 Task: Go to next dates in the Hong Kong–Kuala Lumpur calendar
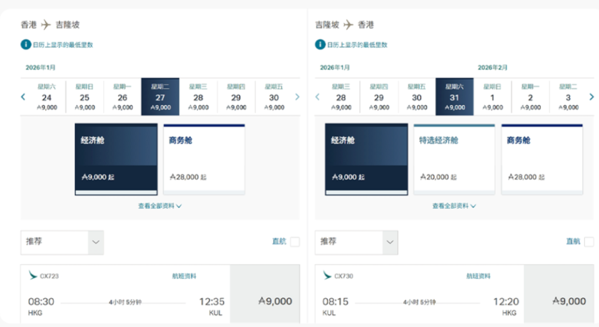tap(297, 97)
